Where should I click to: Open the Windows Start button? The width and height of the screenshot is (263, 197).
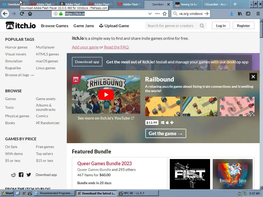tap(7, 193)
